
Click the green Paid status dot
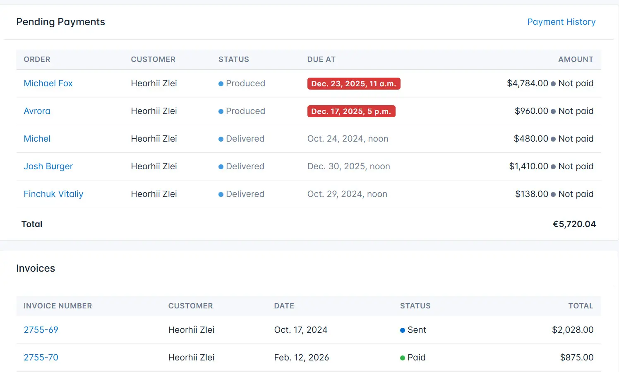pyautogui.click(x=402, y=358)
